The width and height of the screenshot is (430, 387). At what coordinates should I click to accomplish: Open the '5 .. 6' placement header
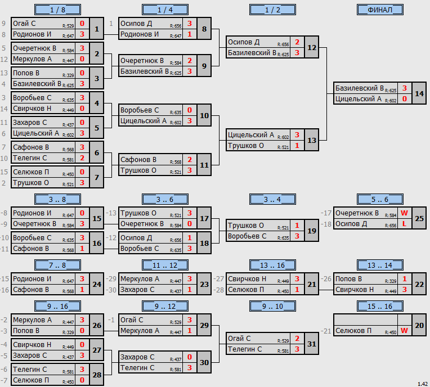[380, 199]
